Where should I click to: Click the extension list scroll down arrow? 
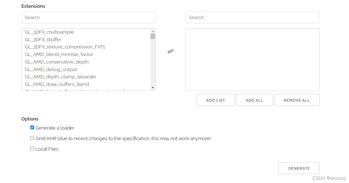coord(153,88)
